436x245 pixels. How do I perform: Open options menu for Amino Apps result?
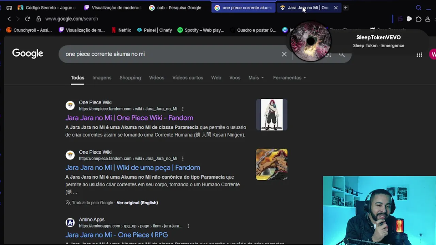(x=188, y=226)
